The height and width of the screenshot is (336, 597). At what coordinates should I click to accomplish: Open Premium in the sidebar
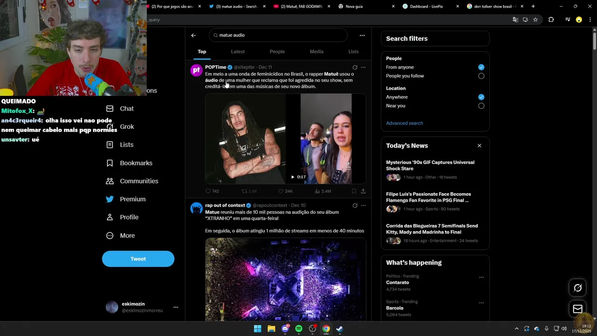125,199
